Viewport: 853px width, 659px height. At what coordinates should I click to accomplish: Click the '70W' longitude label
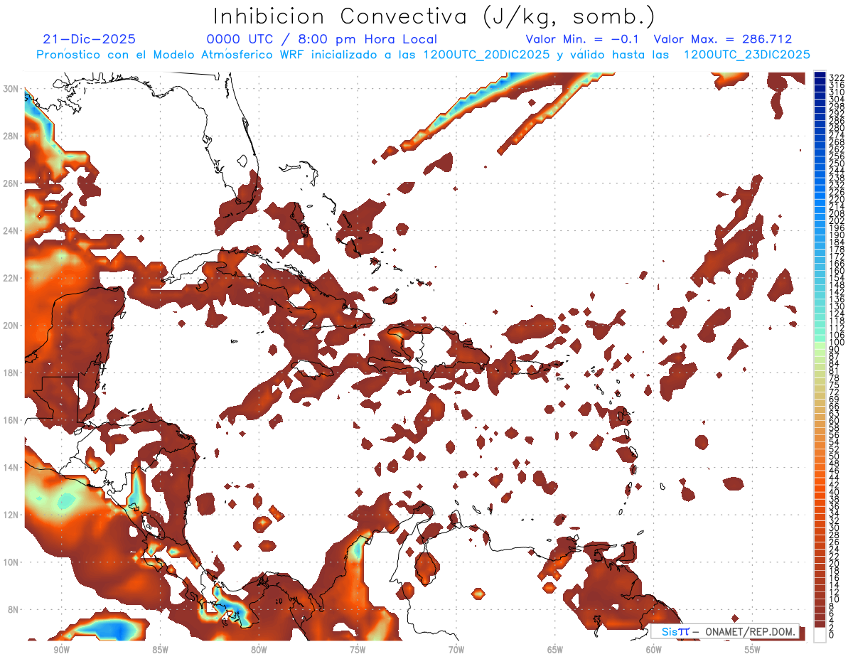pos(456,650)
